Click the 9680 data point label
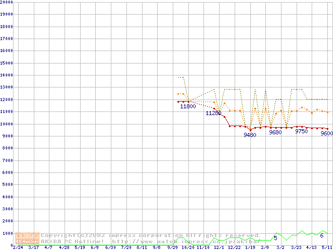The height and width of the screenshot is (250, 333). coord(275,132)
